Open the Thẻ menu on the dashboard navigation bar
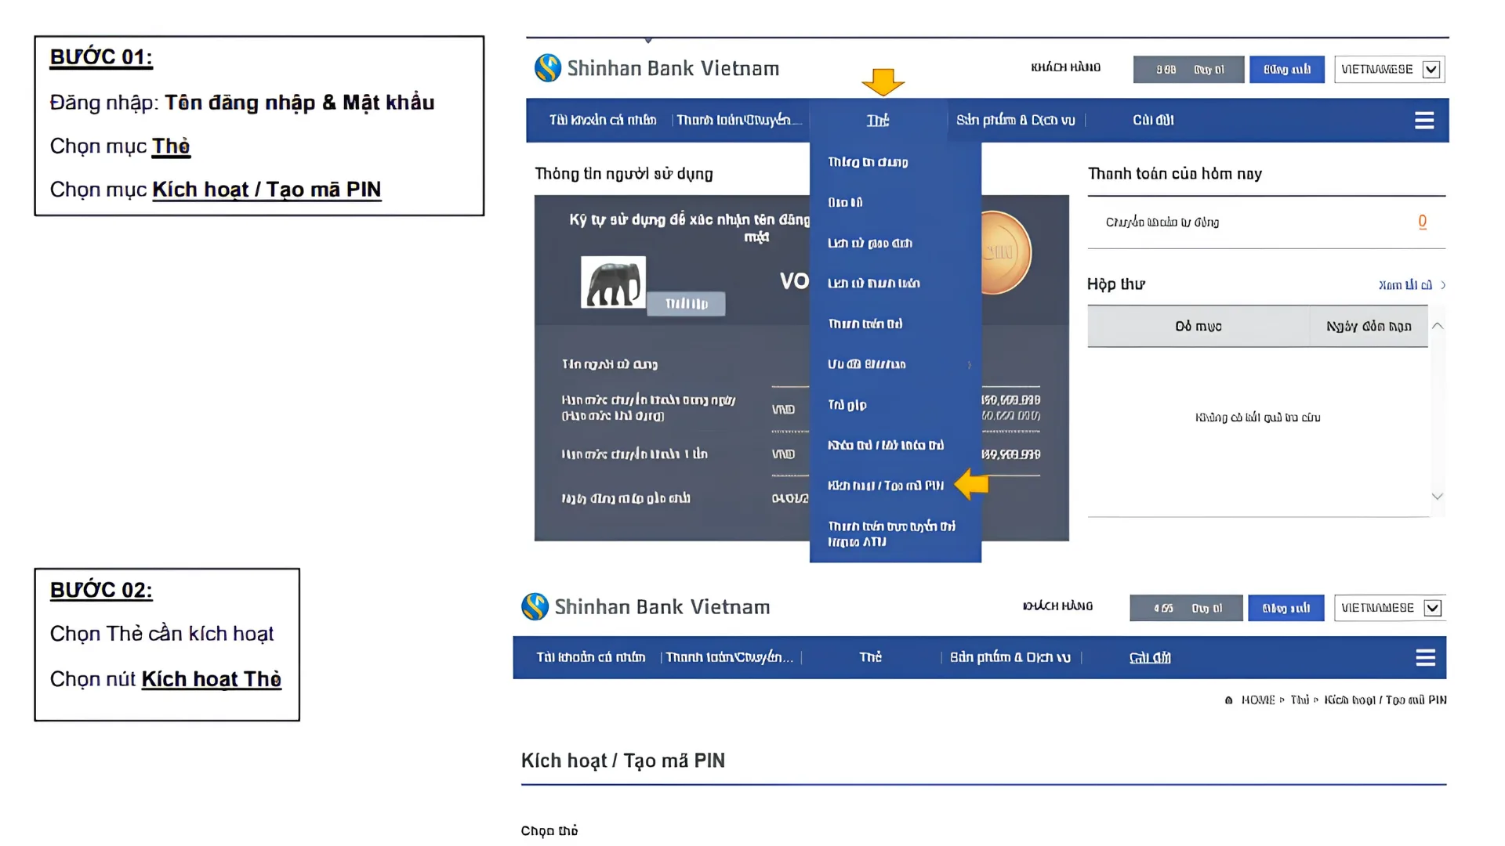This screenshot has height=846, width=1505. [878, 120]
